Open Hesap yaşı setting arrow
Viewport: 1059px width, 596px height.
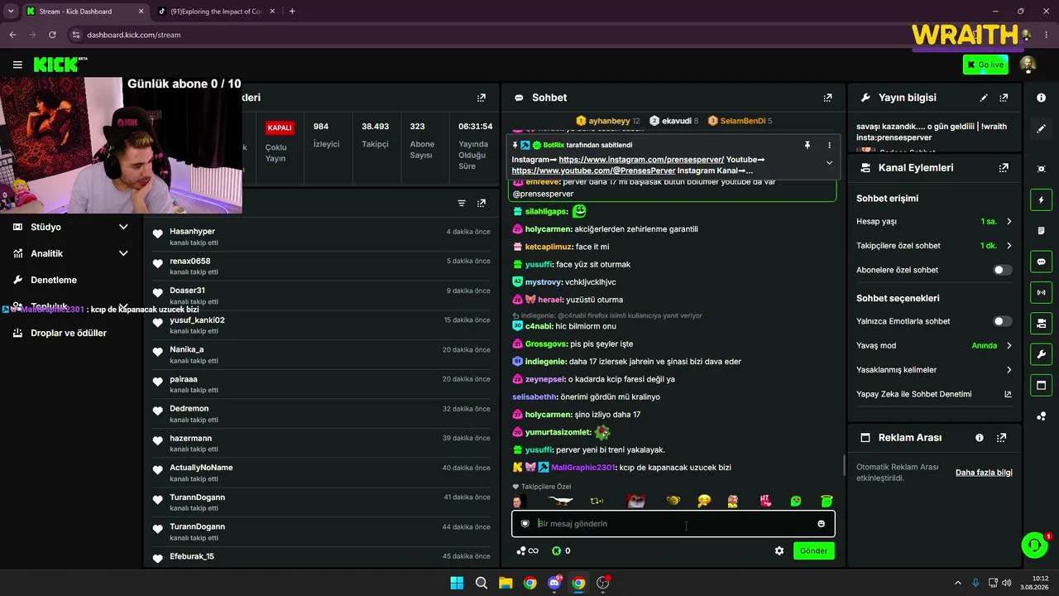[x=1009, y=222]
